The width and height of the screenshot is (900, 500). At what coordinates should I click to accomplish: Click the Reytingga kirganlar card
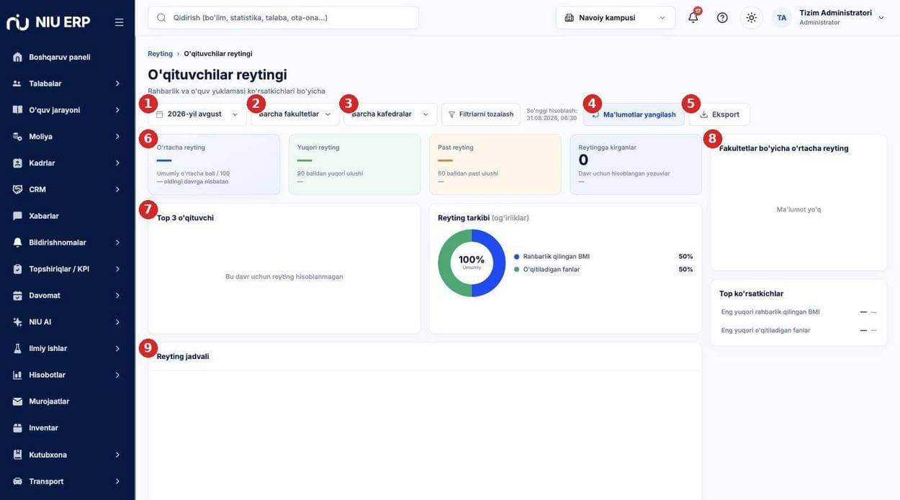(x=636, y=165)
